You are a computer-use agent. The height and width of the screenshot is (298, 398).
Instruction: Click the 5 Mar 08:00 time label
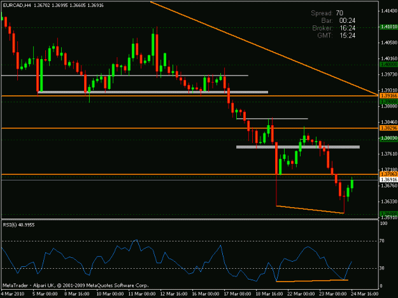45,294
